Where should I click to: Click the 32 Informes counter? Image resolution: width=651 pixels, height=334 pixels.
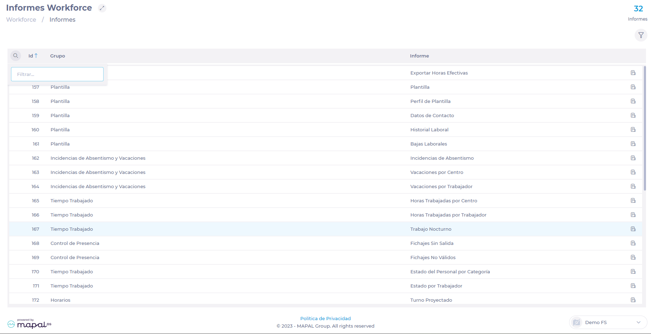point(638,13)
